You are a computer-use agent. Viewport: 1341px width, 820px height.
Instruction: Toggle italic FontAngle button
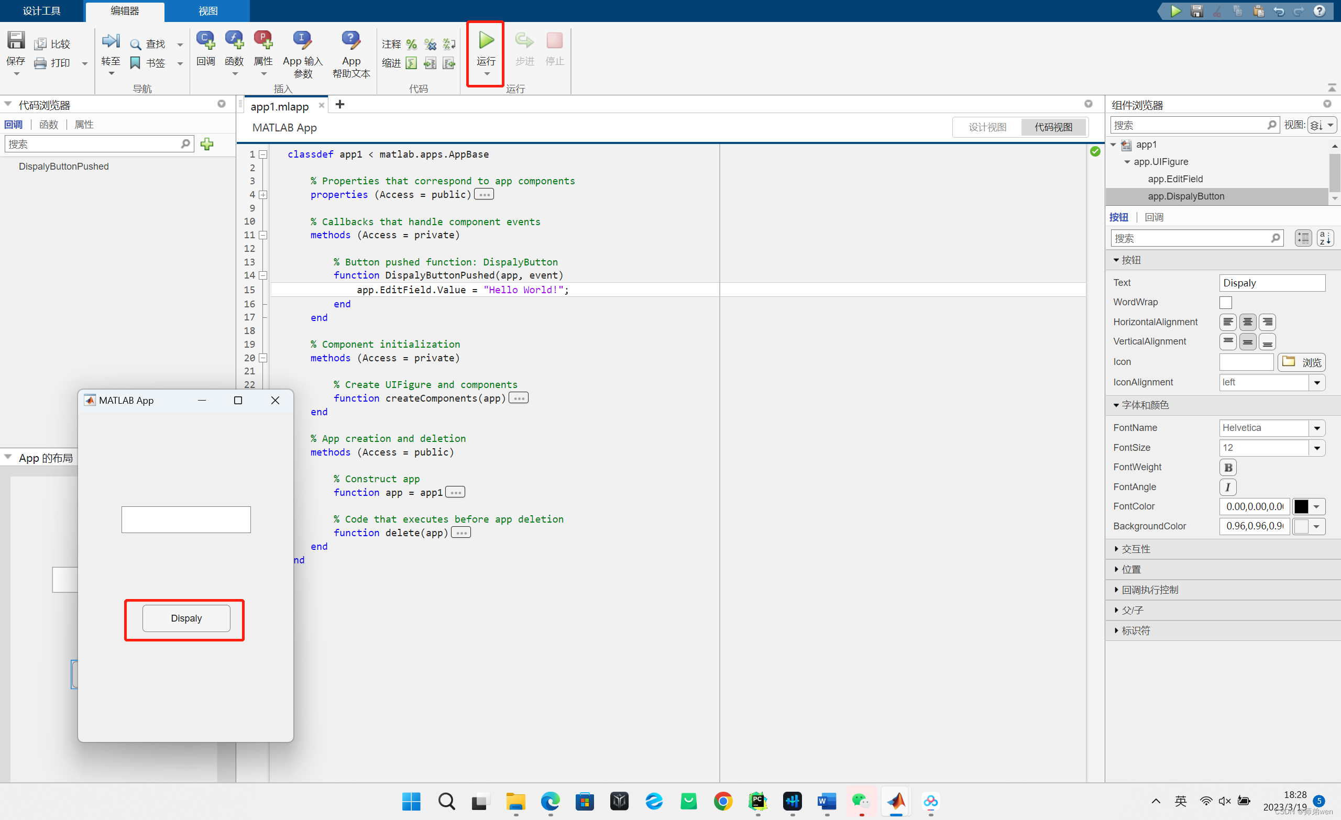1228,487
